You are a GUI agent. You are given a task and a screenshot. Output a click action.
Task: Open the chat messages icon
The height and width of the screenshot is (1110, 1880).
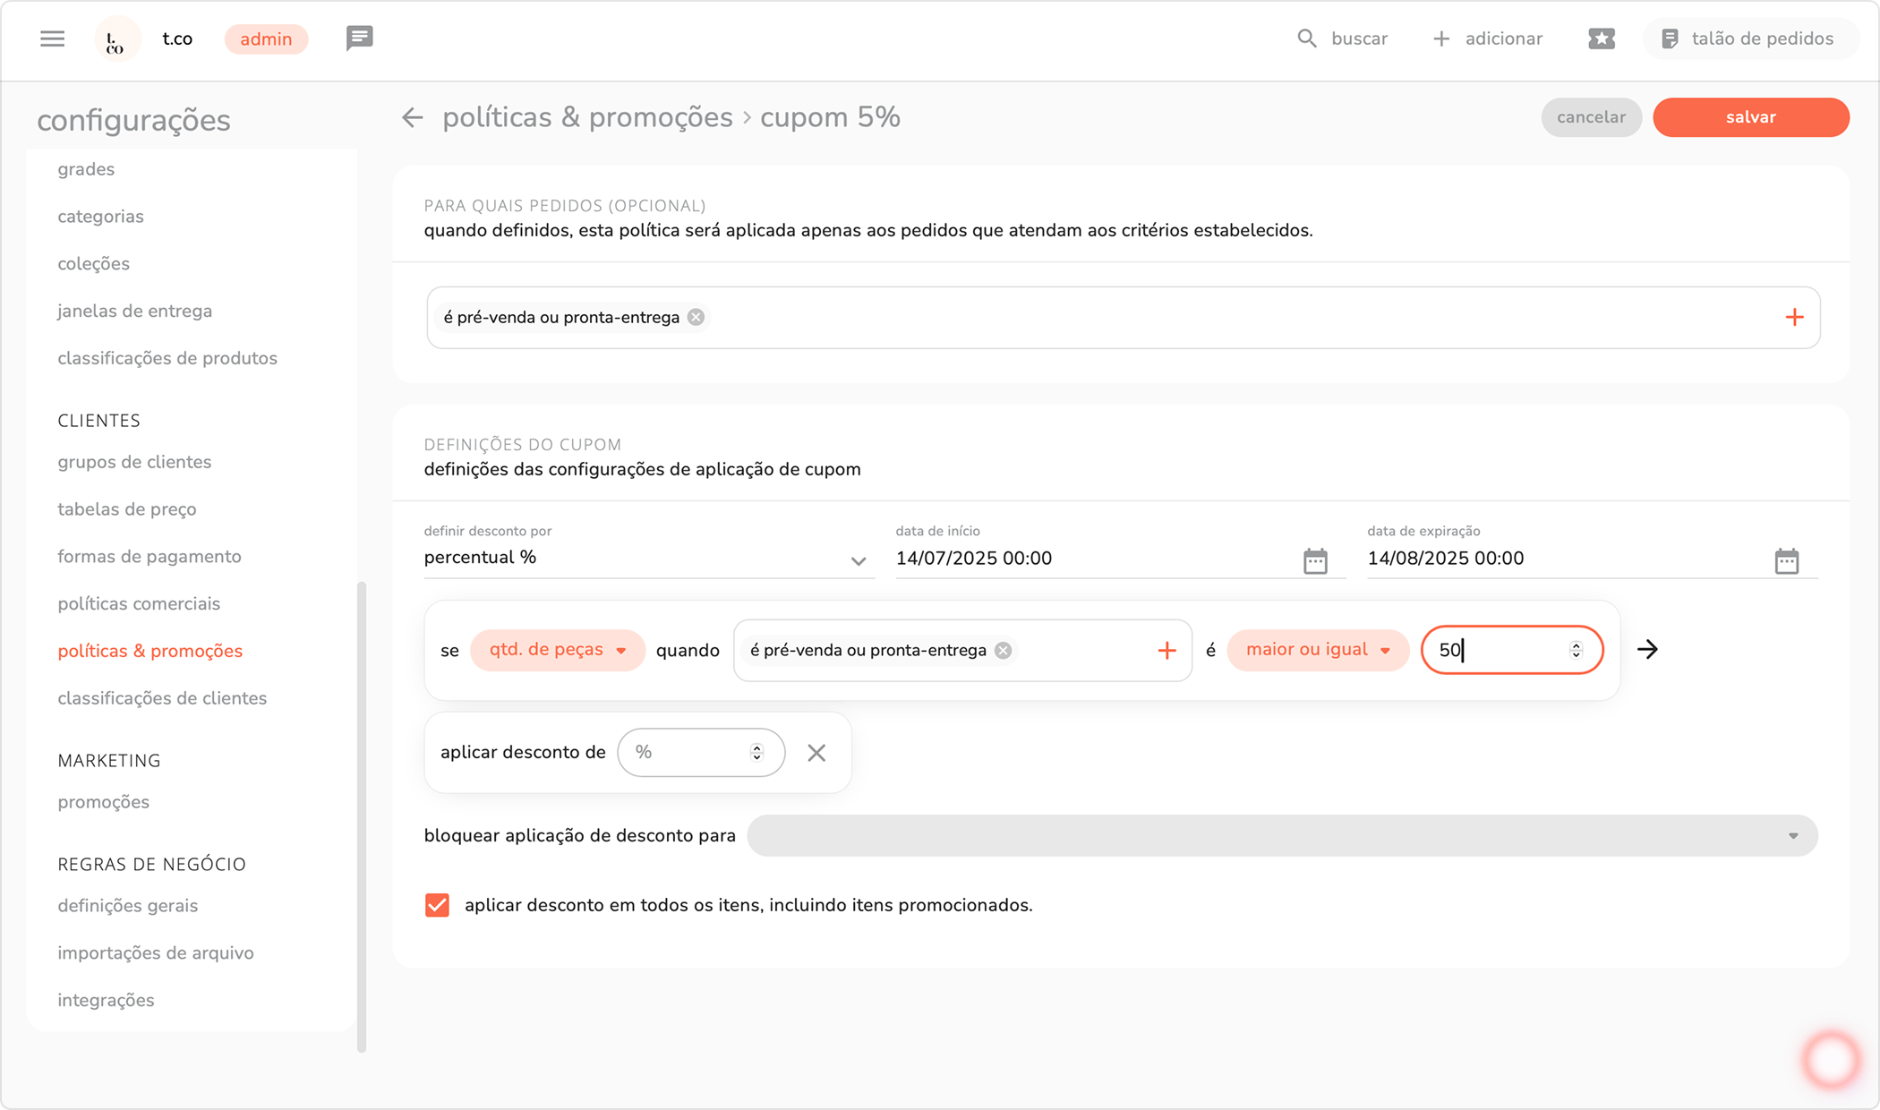[359, 38]
